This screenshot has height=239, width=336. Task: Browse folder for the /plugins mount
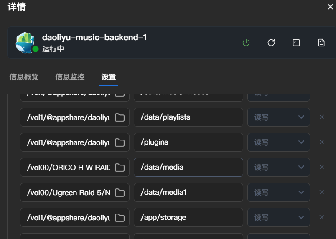click(120, 142)
